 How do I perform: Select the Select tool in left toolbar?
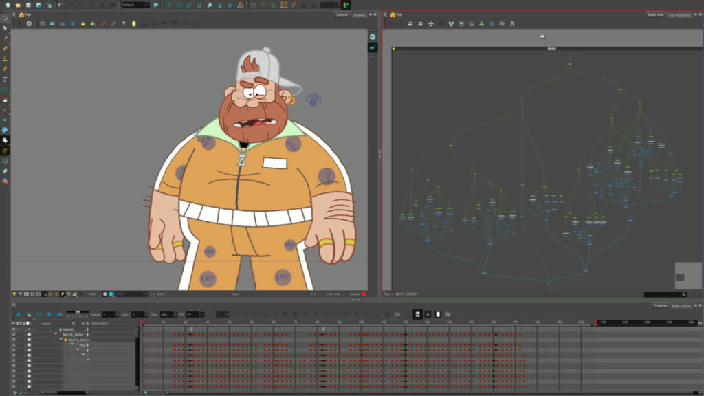(5, 18)
